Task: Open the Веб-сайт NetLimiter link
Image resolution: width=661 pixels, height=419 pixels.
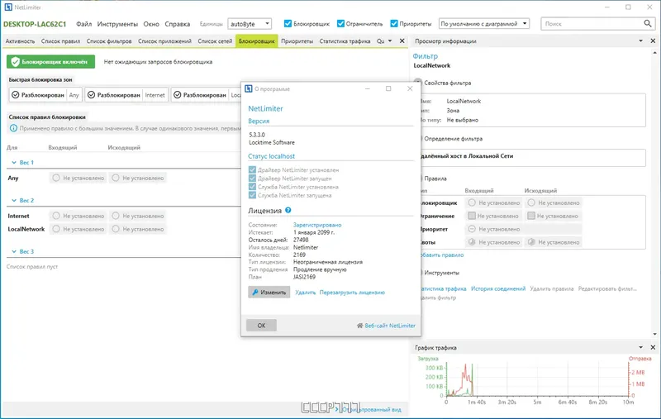Action: click(390, 326)
